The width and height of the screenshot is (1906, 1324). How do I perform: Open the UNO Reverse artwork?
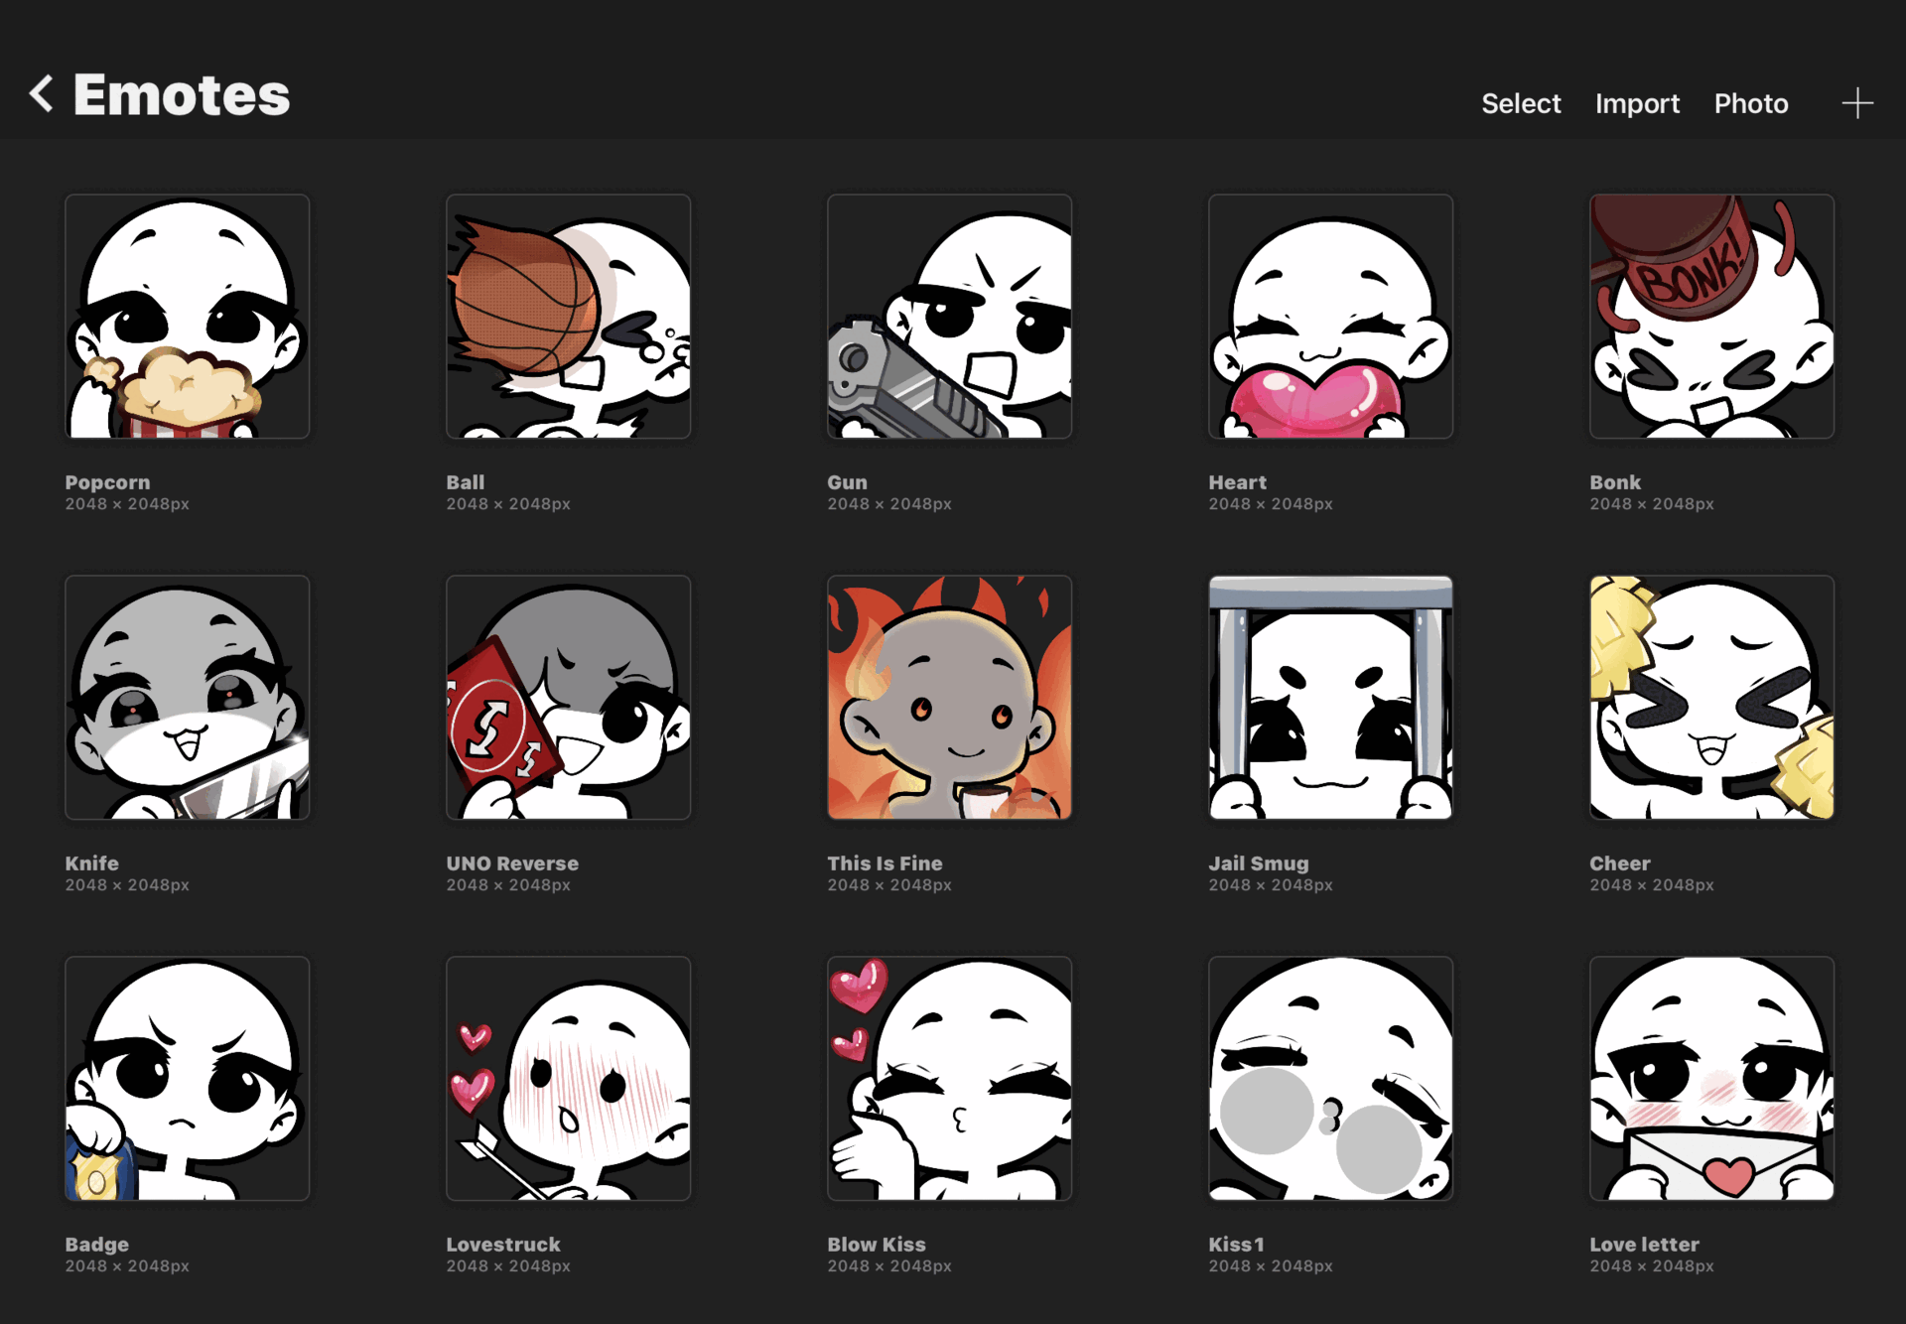pyautogui.click(x=569, y=698)
